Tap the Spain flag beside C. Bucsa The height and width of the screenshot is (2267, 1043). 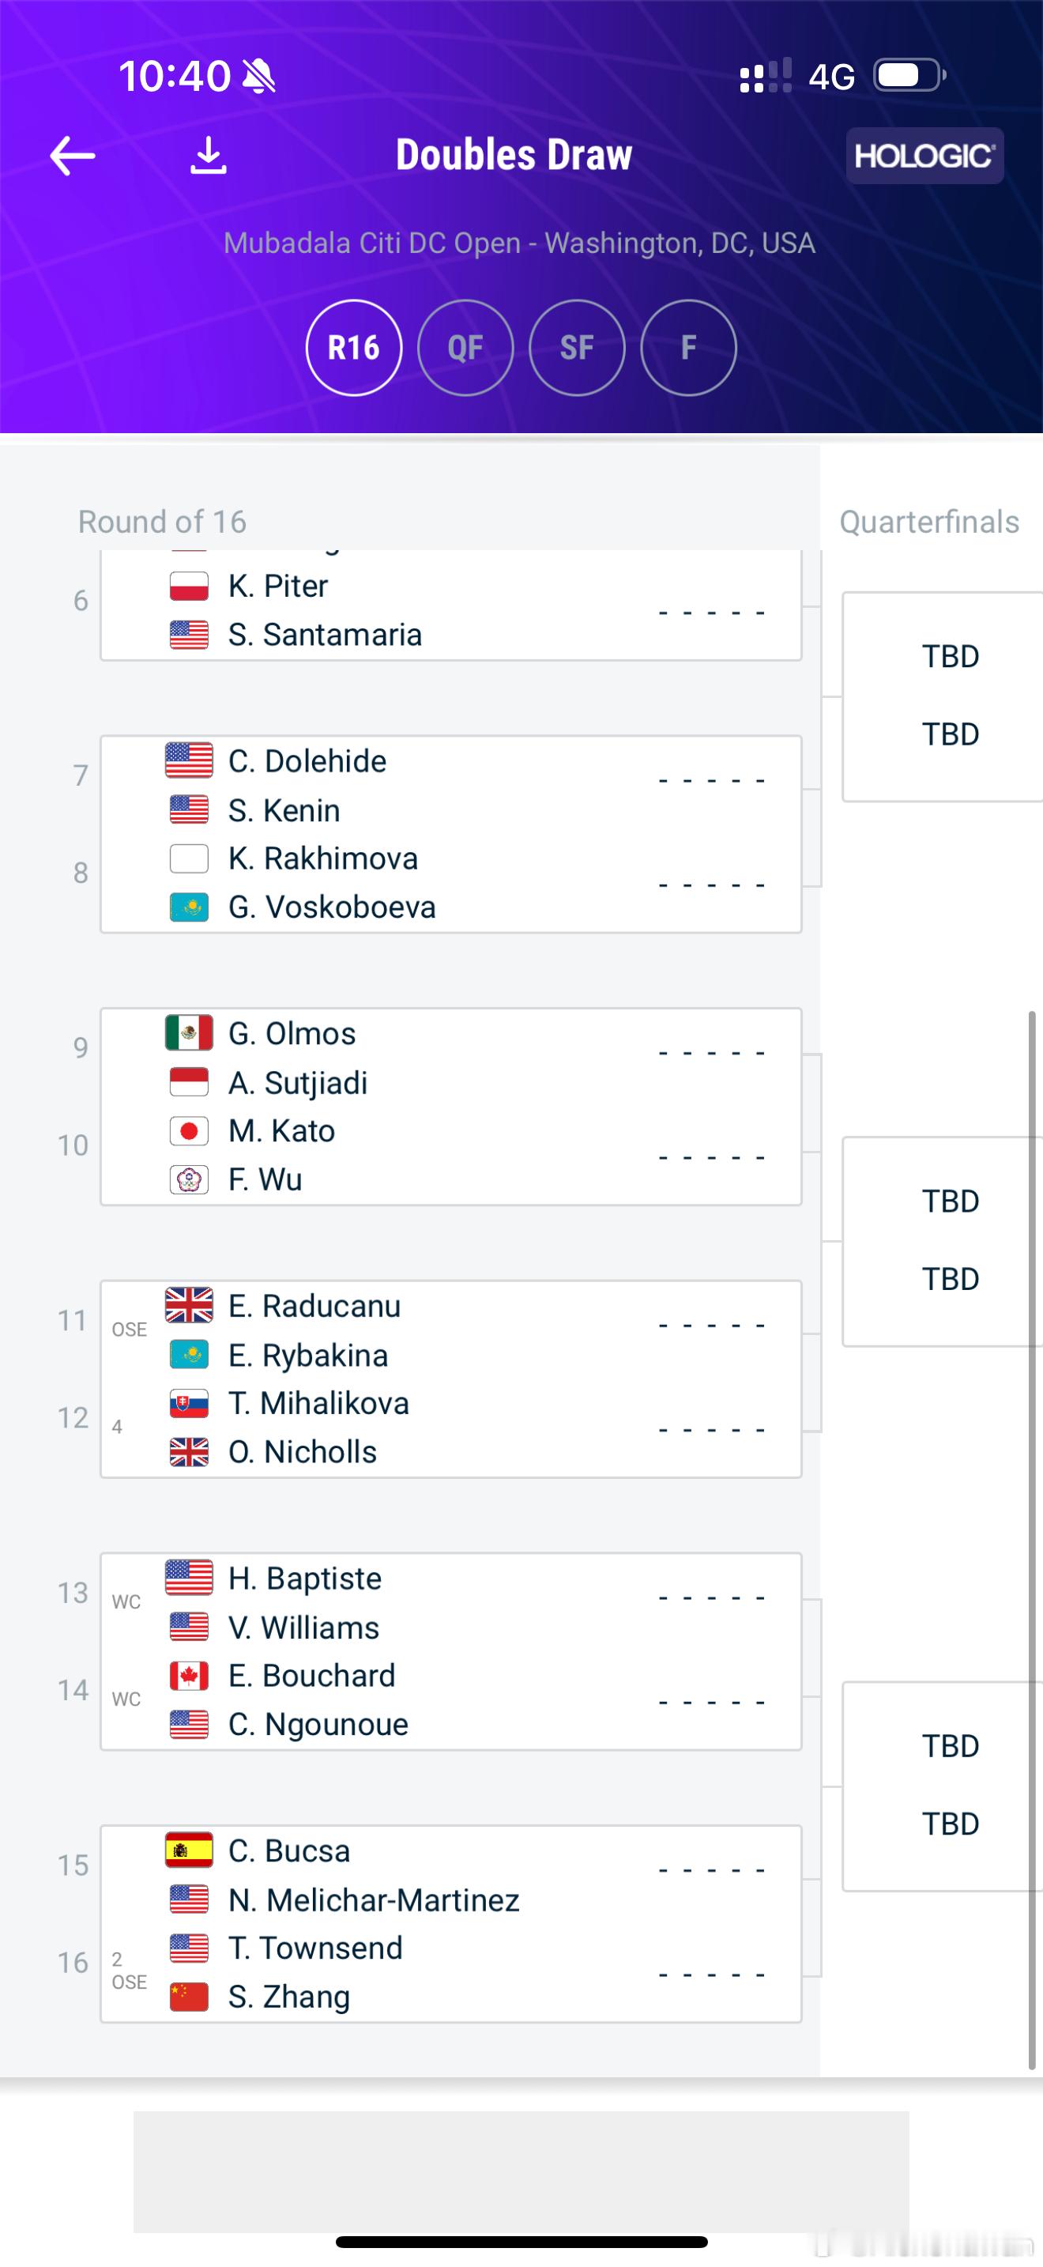pos(189,1850)
